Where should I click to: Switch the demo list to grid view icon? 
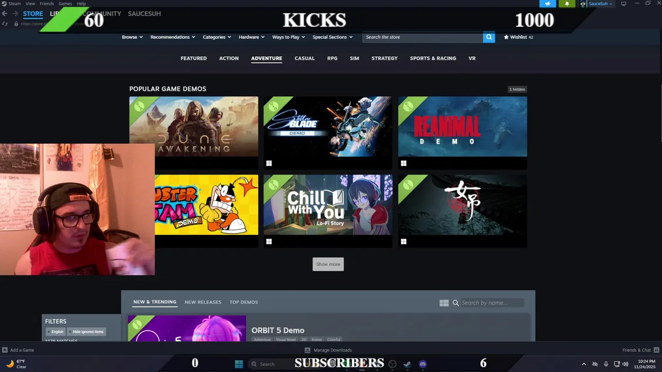(x=444, y=303)
